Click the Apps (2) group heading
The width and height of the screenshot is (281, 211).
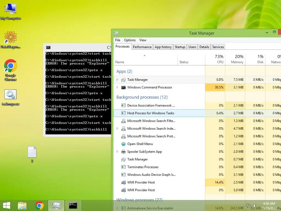[124, 71]
